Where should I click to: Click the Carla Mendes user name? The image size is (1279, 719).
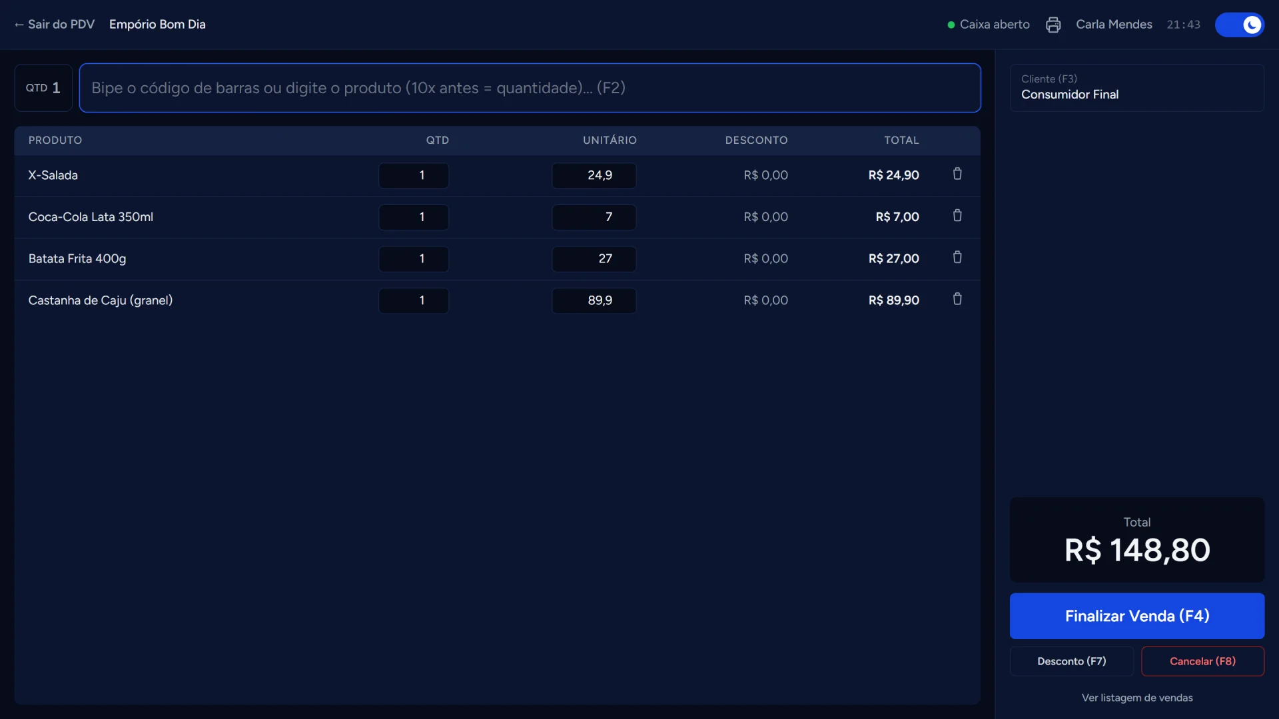tap(1114, 25)
